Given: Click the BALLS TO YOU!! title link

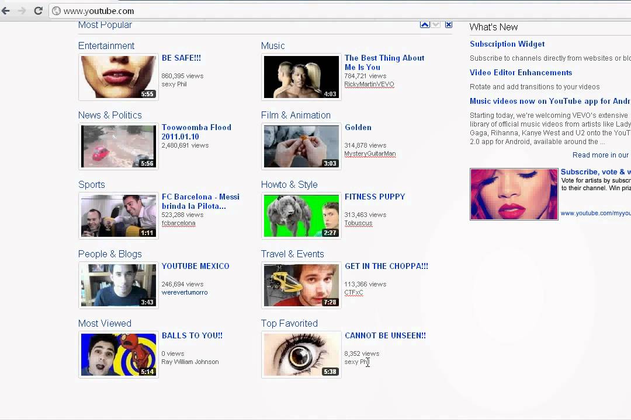Looking at the screenshot, I should click(192, 335).
